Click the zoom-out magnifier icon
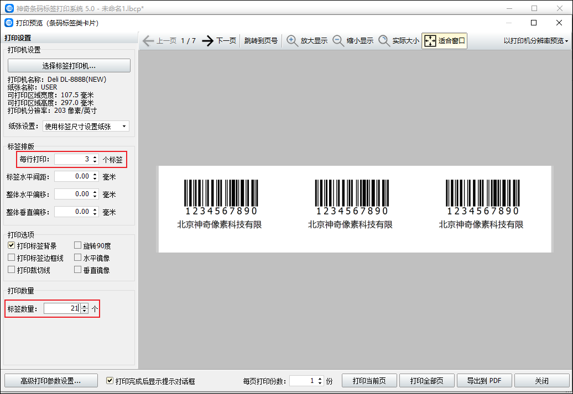The image size is (573, 394). pos(338,40)
